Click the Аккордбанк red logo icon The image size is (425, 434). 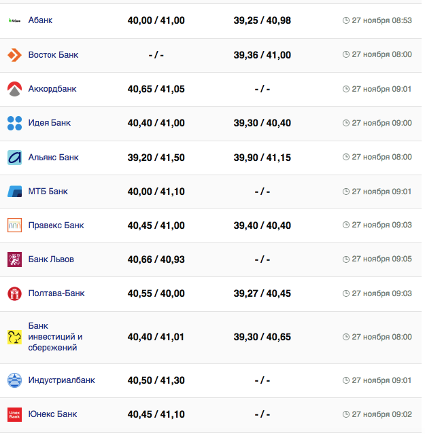14,89
